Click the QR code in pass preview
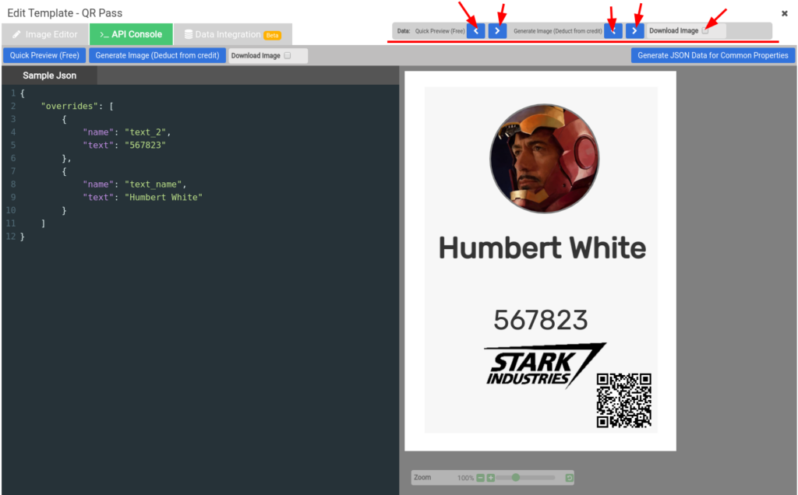The image size is (798, 495). (x=624, y=401)
